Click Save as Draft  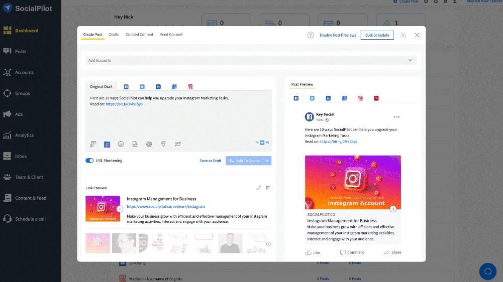tap(210, 161)
